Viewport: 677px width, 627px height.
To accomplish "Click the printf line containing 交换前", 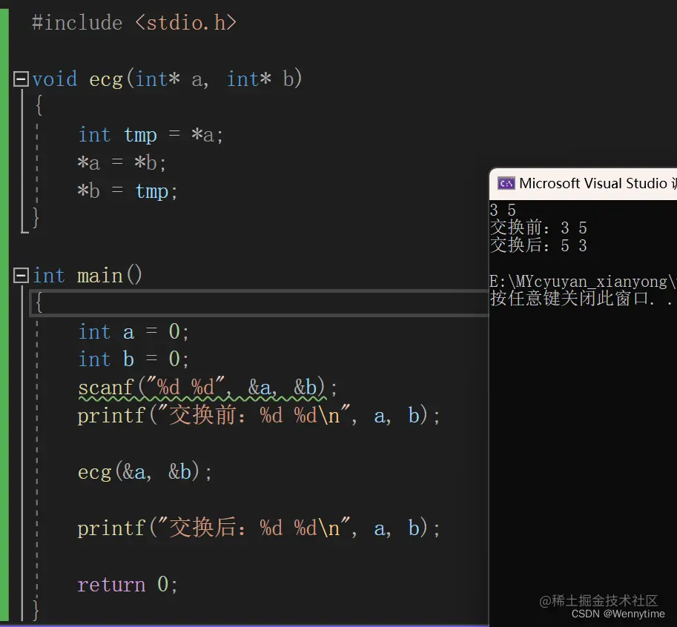I will click(259, 416).
